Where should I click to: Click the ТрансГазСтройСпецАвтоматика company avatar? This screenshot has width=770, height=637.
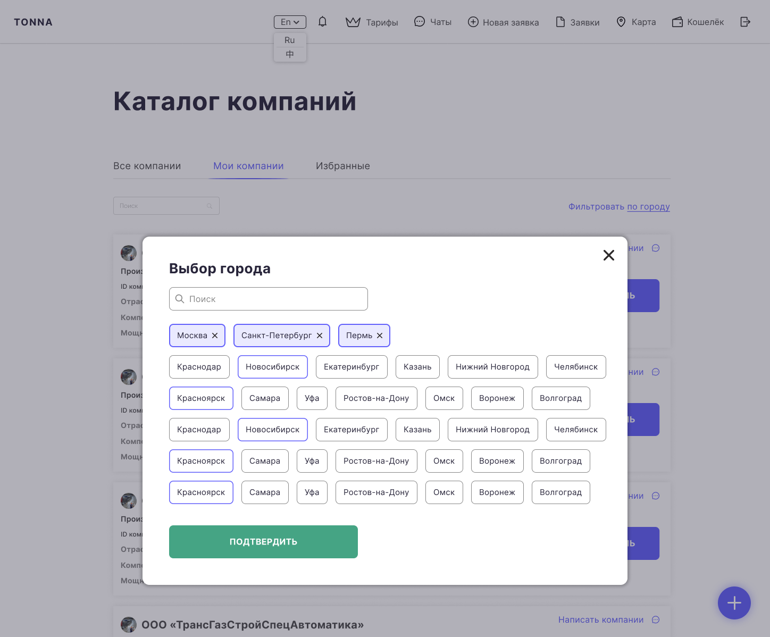(129, 625)
